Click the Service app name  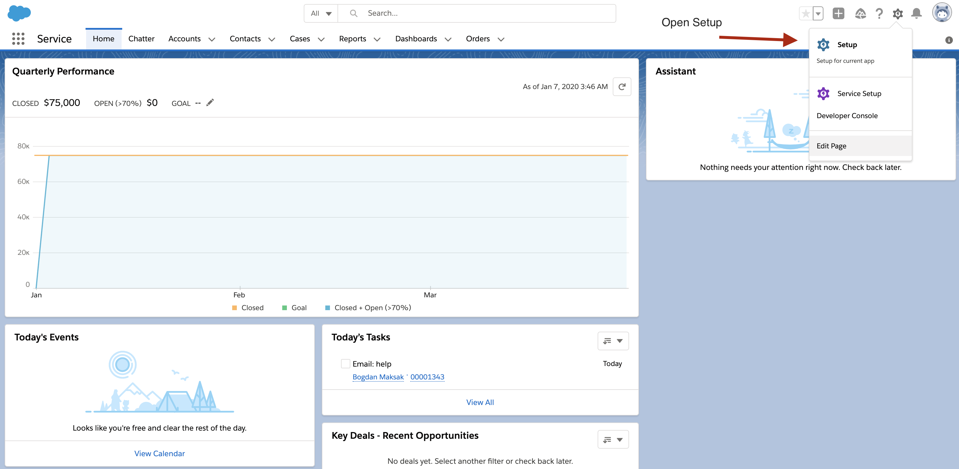54,39
